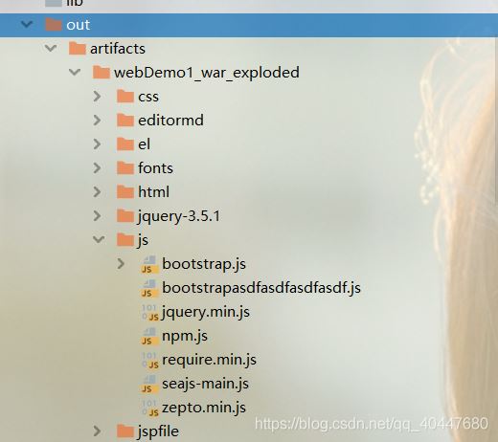Select the fonts folder label
Viewport: 498px width, 442px height.
[155, 168]
